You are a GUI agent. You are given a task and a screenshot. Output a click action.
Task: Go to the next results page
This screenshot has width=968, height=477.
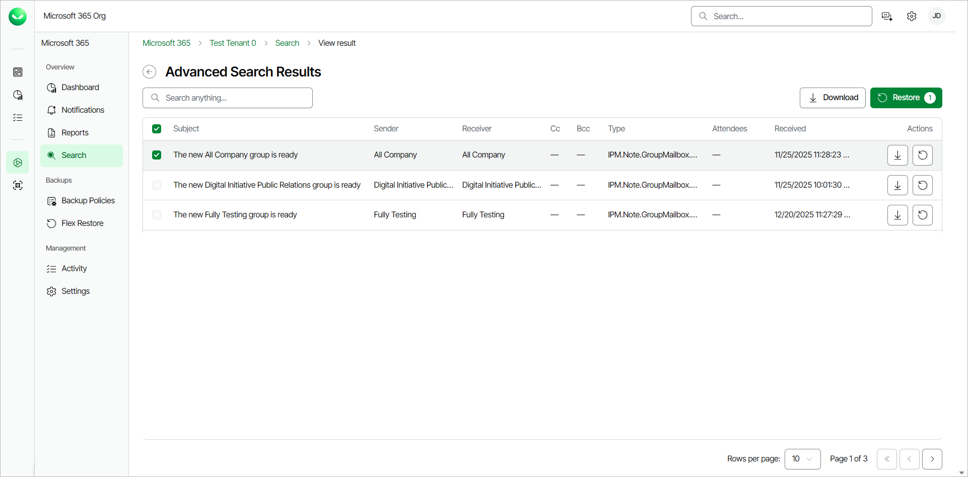[932, 459]
